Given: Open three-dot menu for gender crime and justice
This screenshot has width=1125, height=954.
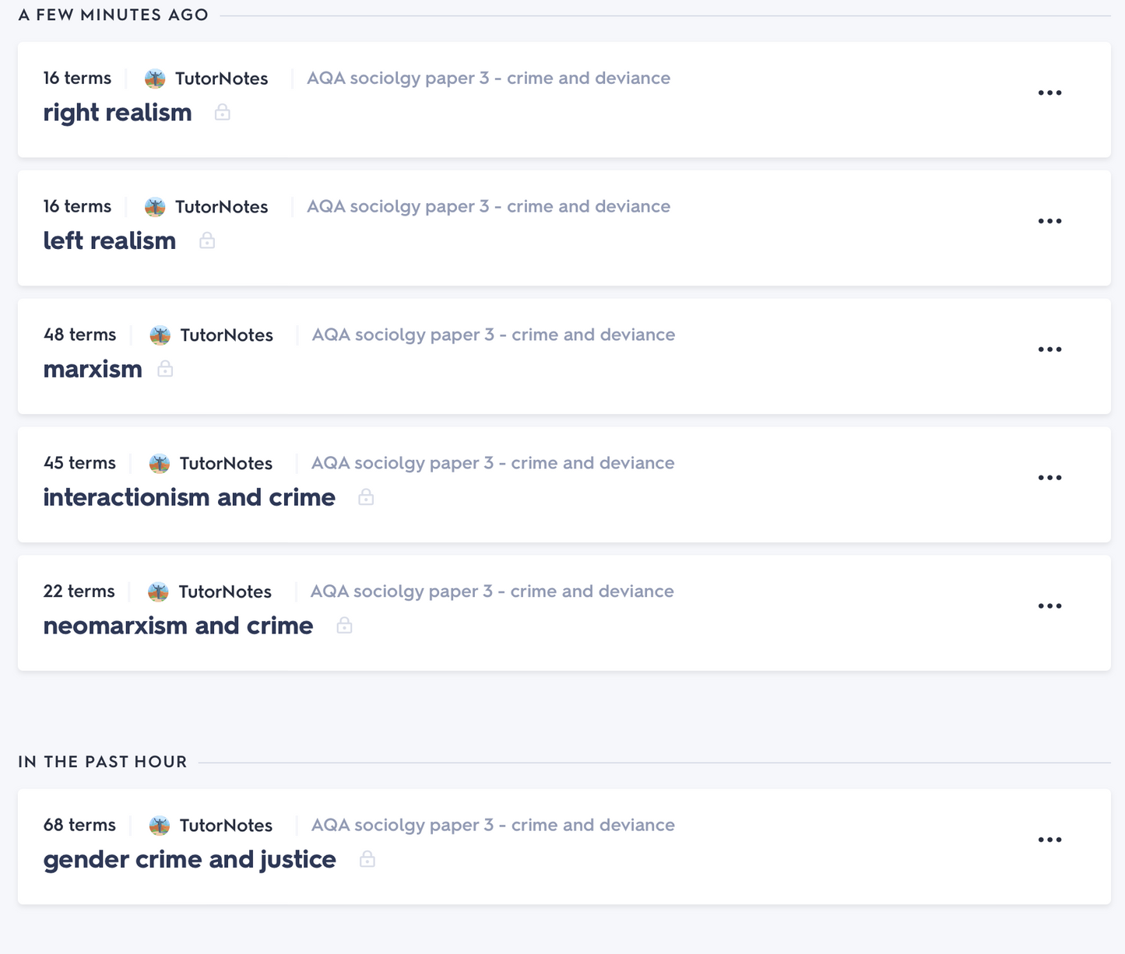Looking at the screenshot, I should point(1049,840).
